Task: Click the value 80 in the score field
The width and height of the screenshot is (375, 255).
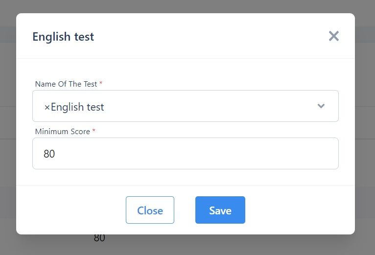Action: pyautogui.click(x=49, y=154)
